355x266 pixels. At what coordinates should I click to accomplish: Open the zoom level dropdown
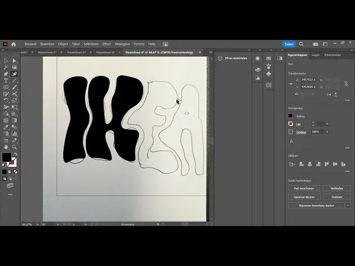pos(38,224)
